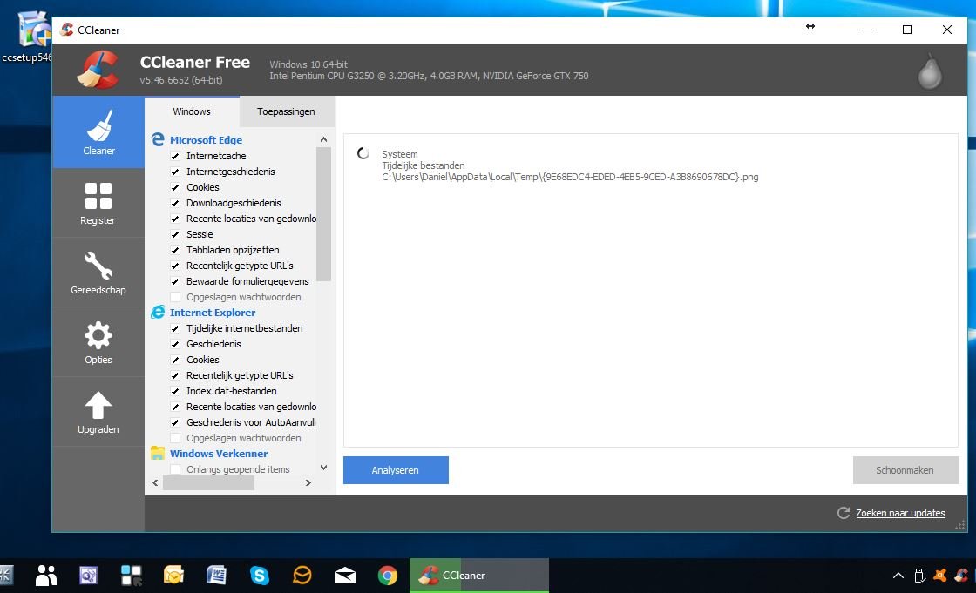Click the Windows Verkenner folder icon
This screenshot has height=593, width=976.
tap(158, 453)
